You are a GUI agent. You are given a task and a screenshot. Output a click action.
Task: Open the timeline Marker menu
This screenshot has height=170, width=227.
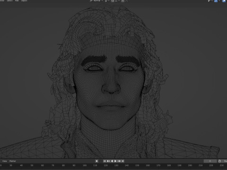(13, 161)
